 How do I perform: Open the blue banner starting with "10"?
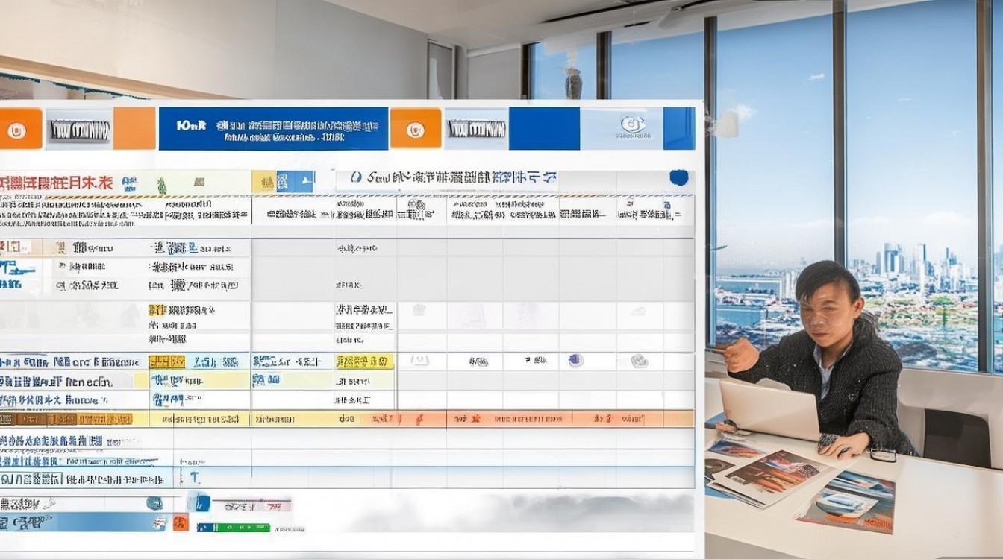tap(273, 129)
